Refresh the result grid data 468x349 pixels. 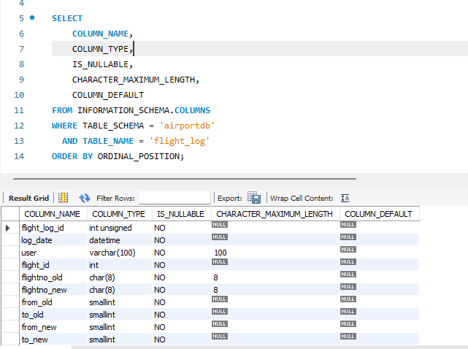pos(84,198)
